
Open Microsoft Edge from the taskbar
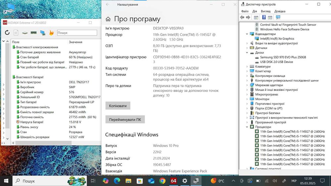click(117, 181)
